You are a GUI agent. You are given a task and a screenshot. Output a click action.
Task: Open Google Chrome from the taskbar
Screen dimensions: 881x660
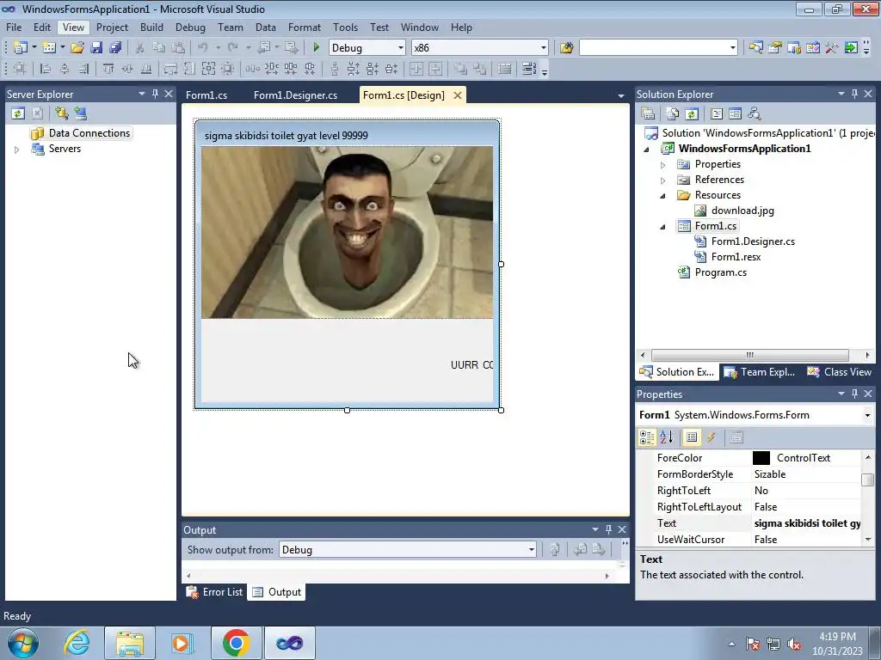(x=236, y=643)
